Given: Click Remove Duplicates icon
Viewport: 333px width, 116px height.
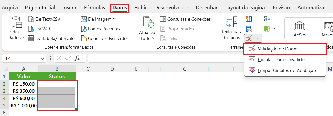Looking at the screenshot, I should tap(249, 29).
